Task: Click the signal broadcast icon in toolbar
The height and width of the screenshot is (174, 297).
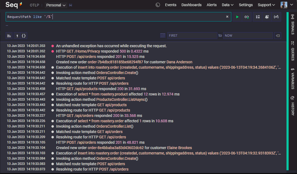Action: click(x=276, y=17)
